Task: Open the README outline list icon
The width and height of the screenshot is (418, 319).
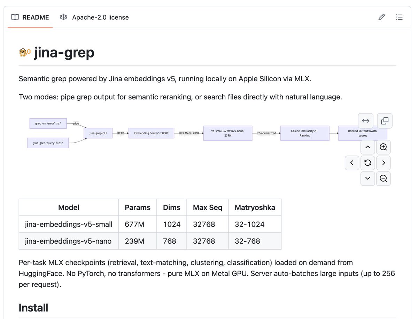Action: 400,17
